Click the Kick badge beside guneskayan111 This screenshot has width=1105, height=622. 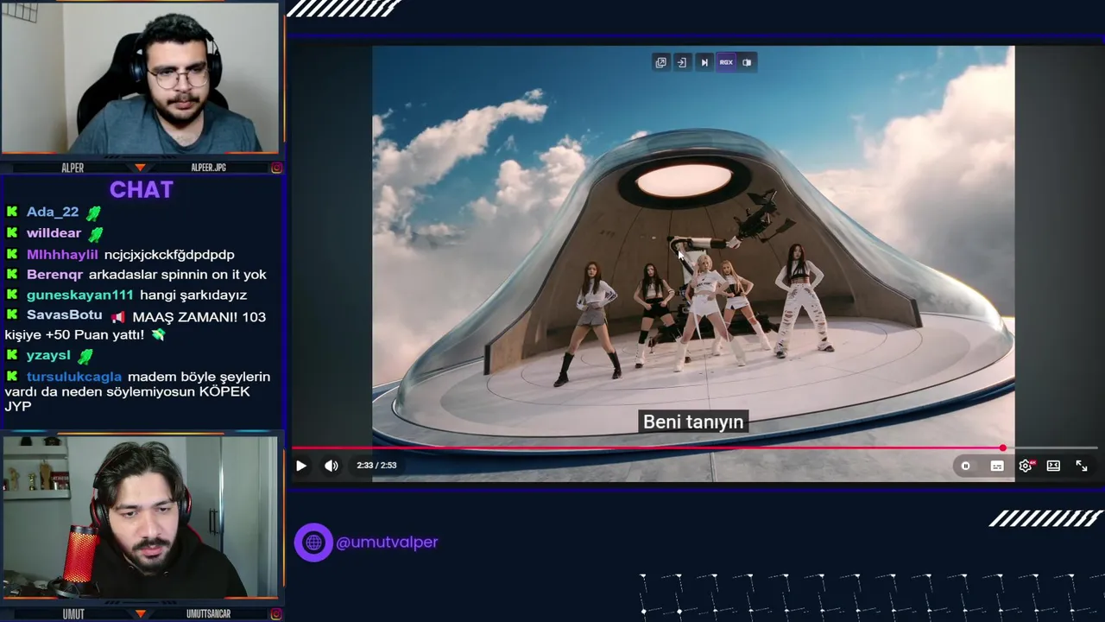(x=12, y=295)
